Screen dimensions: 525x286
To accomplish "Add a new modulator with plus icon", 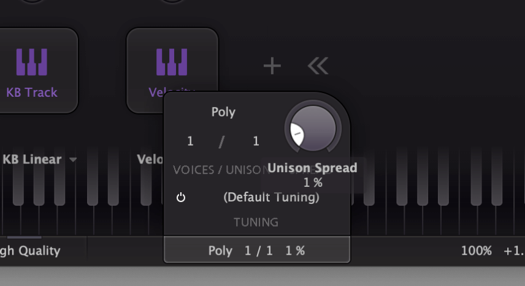I will click(x=272, y=66).
